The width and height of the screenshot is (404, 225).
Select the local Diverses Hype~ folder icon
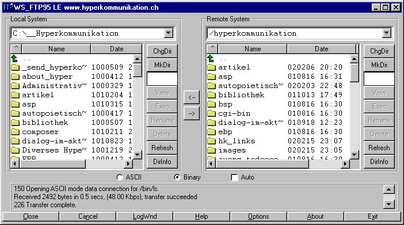(15, 150)
